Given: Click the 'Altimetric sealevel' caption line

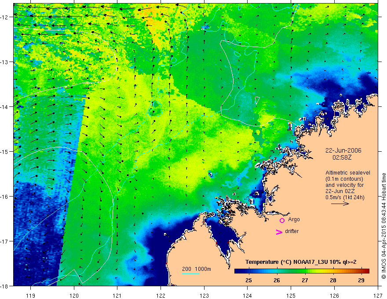Looking at the screenshot, I should click(348, 173).
